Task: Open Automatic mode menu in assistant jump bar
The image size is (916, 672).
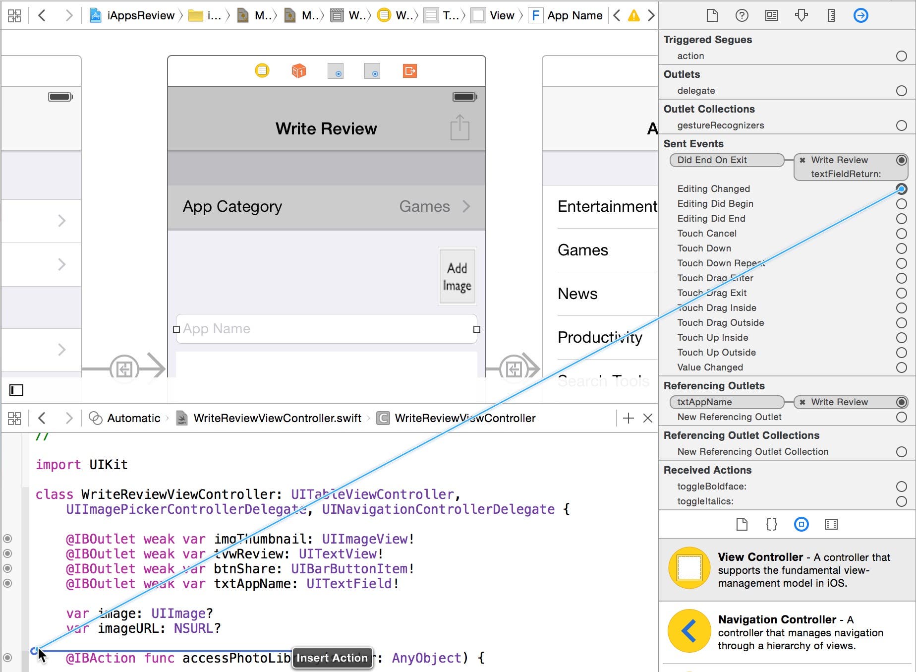Action: 125,418
